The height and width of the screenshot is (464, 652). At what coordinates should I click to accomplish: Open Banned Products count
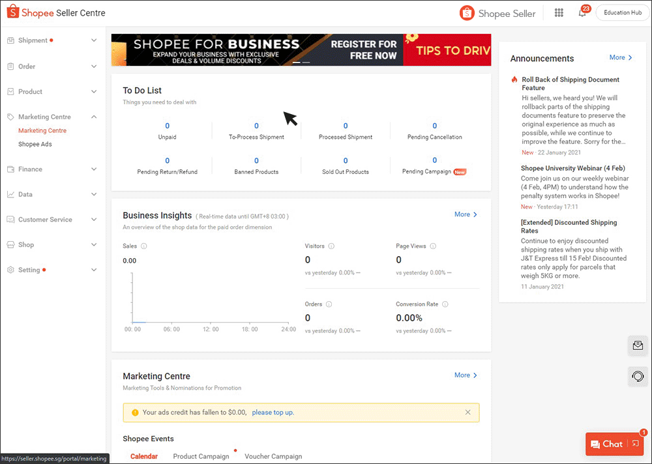256,161
